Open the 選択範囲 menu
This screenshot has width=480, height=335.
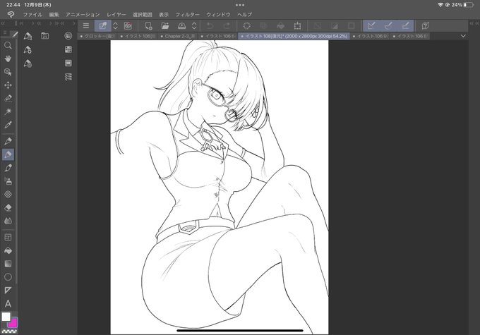point(143,14)
